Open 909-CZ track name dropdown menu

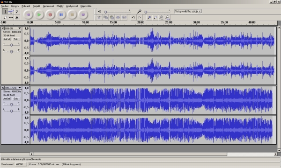click(13, 88)
